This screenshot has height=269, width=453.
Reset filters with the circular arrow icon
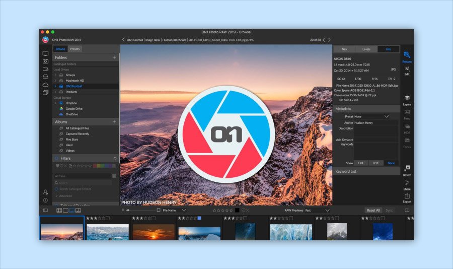[x=115, y=159]
